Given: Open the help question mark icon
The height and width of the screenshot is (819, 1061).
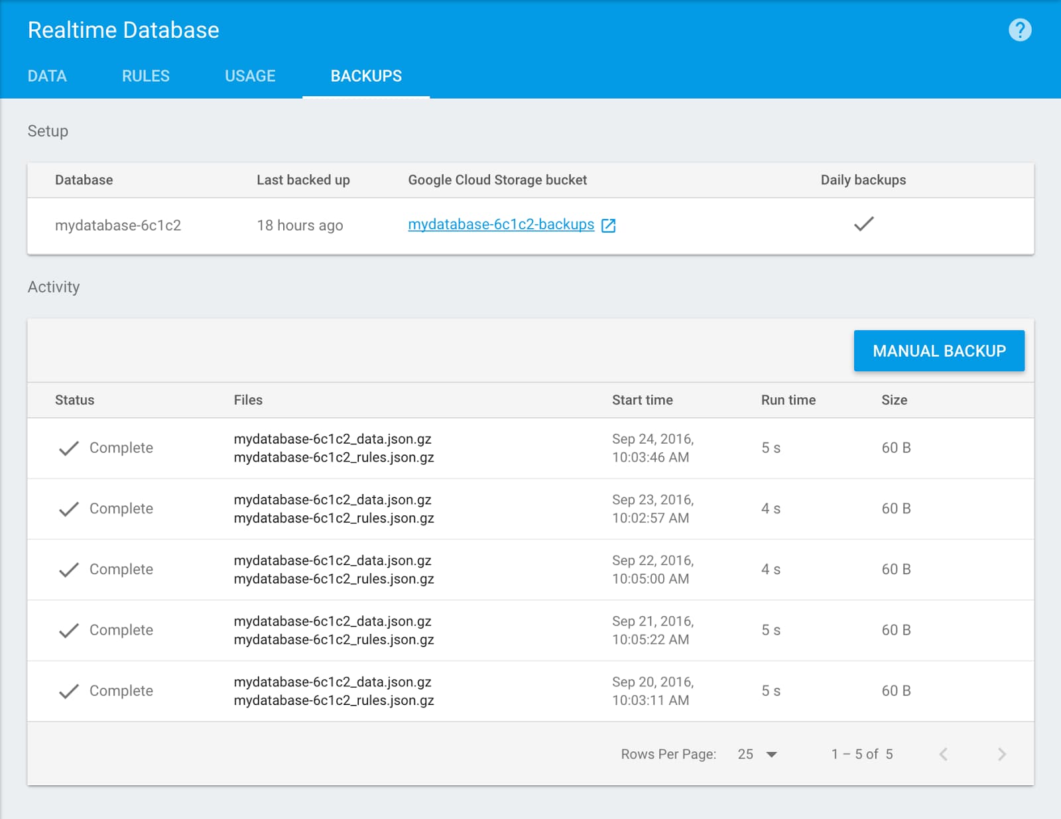Looking at the screenshot, I should 1020,30.
